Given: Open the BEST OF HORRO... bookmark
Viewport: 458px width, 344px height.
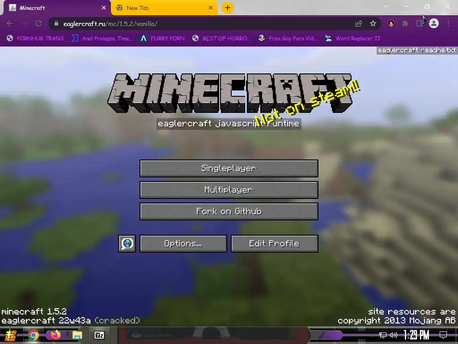Looking at the screenshot, I should tap(221, 39).
